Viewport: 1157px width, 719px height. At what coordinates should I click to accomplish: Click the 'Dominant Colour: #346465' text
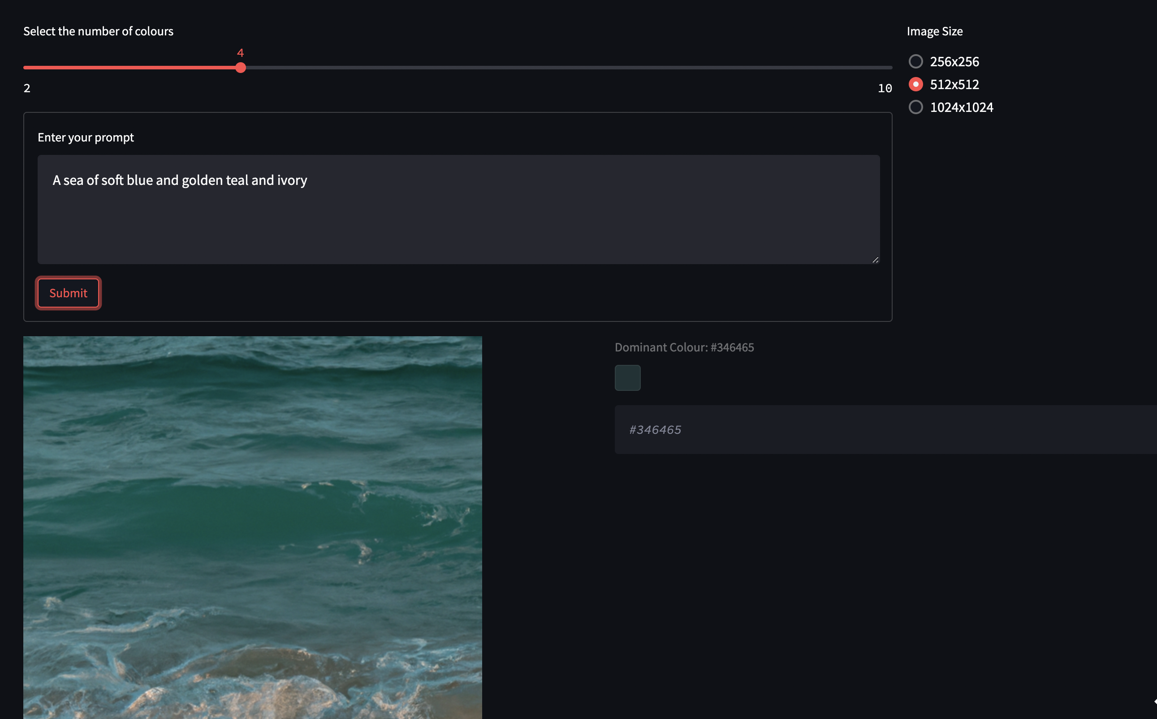tap(684, 347)
